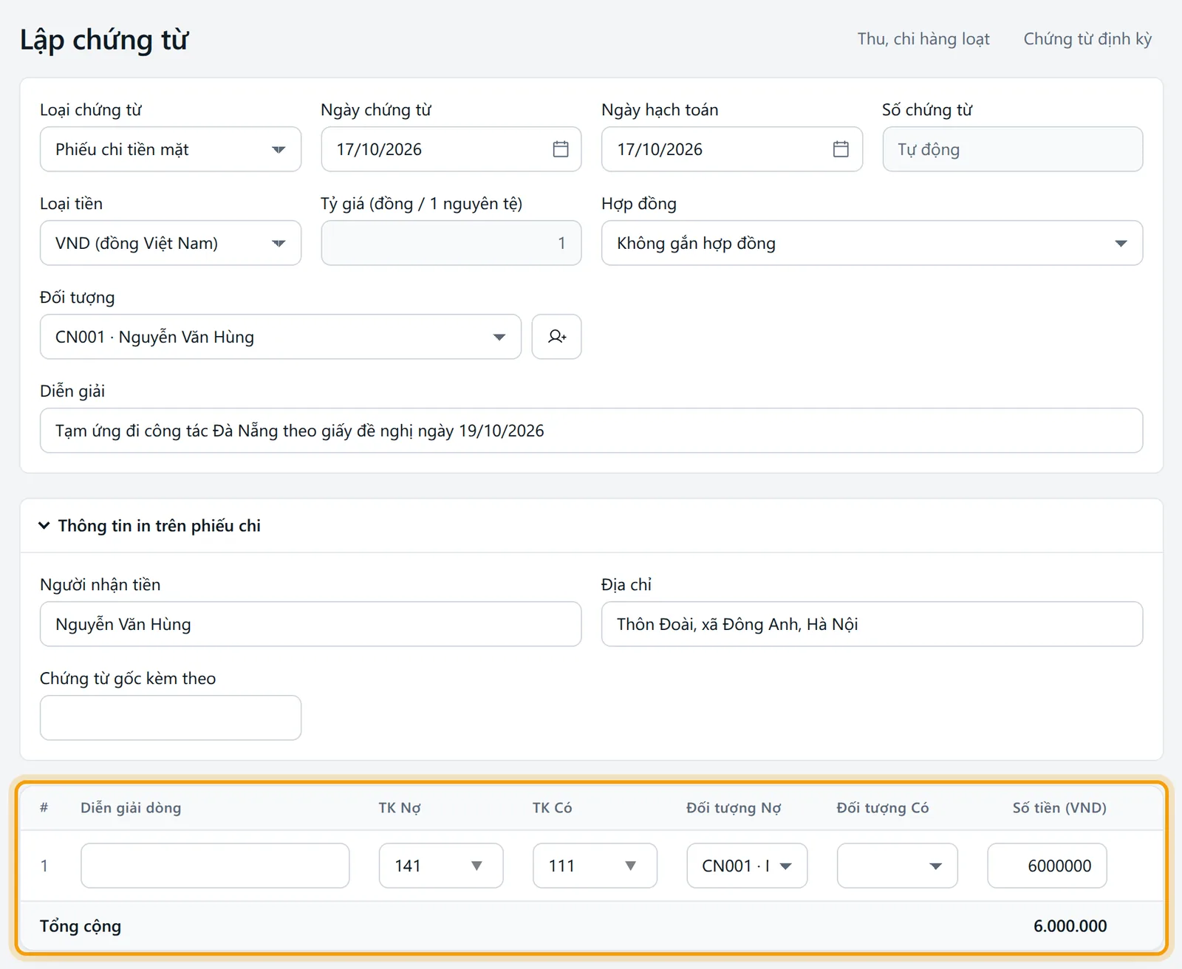Open Đối tượng dropdown CN001 Nguyễn Văn Hùng

tap(281, 337)
